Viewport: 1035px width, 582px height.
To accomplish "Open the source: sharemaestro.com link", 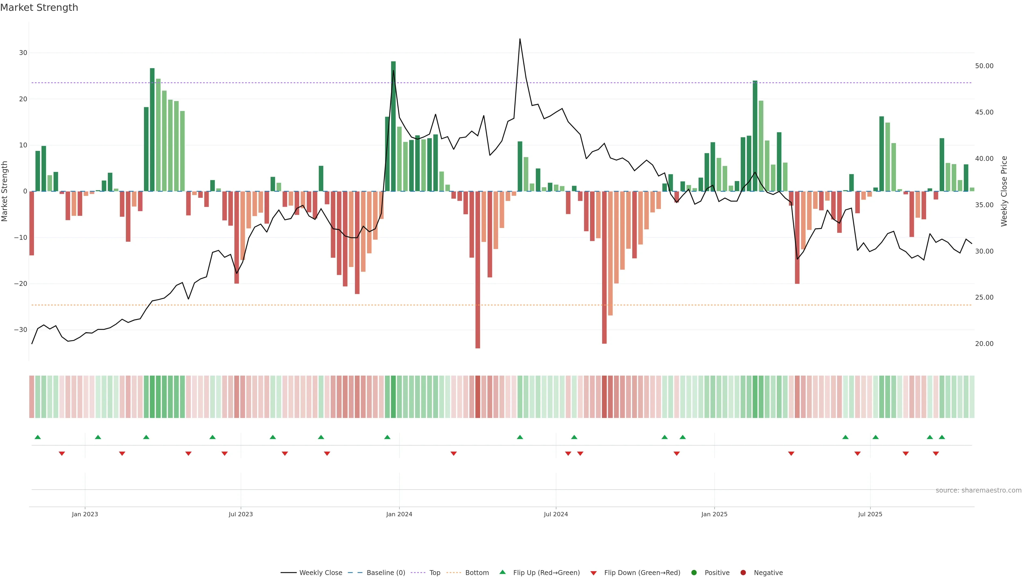I will coord(978,490).
